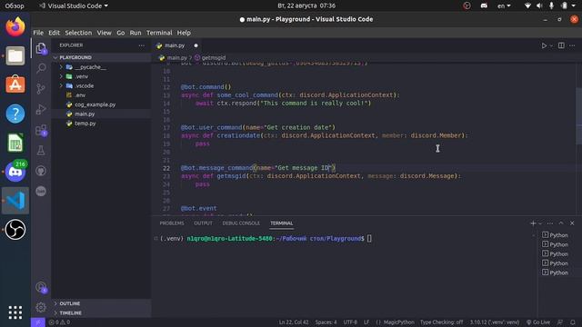Open temp.py in Explorer

tap(101, 124)
